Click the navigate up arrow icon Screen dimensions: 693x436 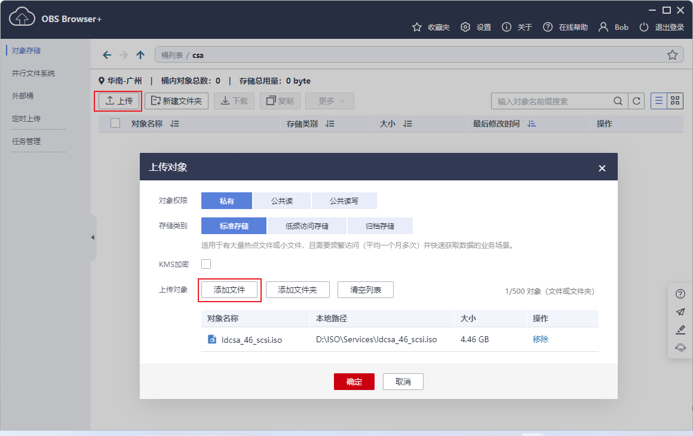point(140,54)
